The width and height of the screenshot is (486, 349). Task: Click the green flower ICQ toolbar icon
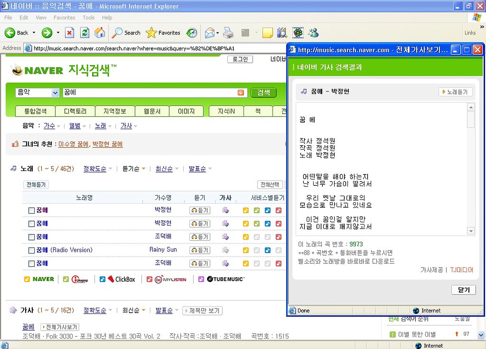(298, 33)
